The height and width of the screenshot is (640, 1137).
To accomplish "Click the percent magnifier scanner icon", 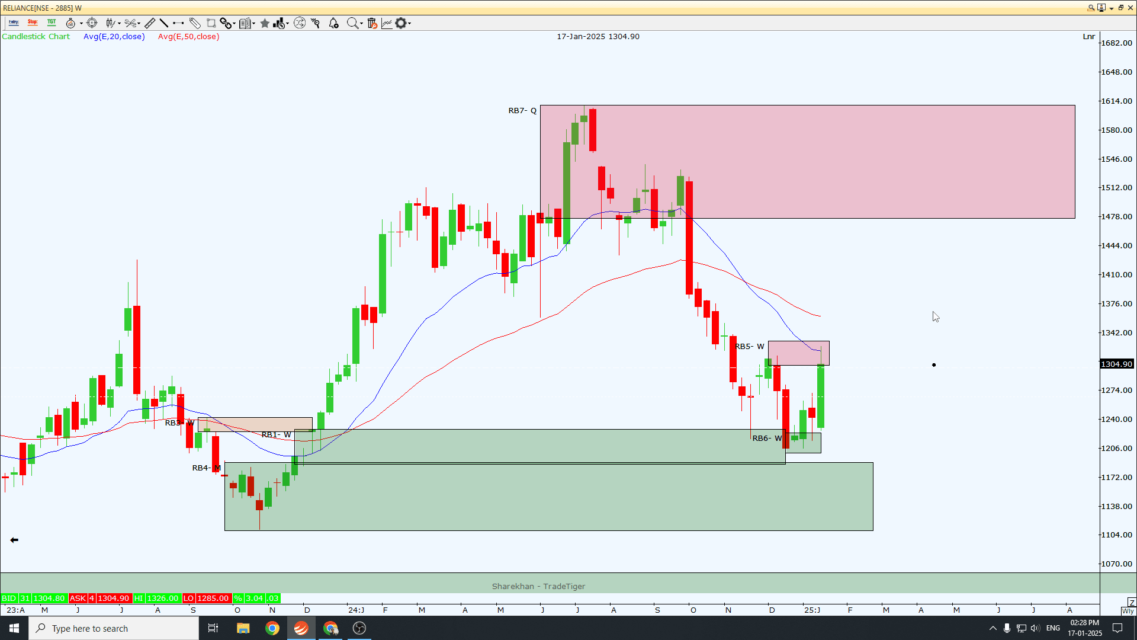I will pos(316,23).
